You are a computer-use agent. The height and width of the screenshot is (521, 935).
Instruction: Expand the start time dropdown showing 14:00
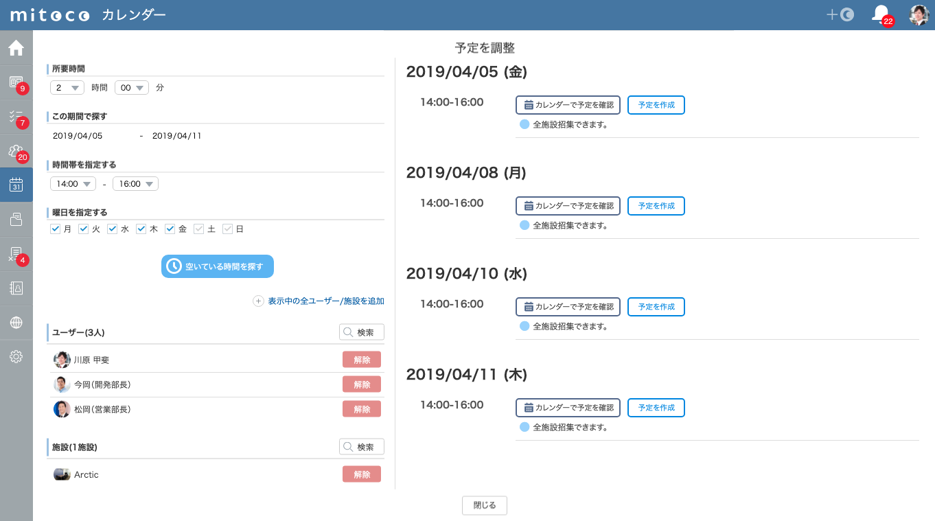(x=73, y=184)
